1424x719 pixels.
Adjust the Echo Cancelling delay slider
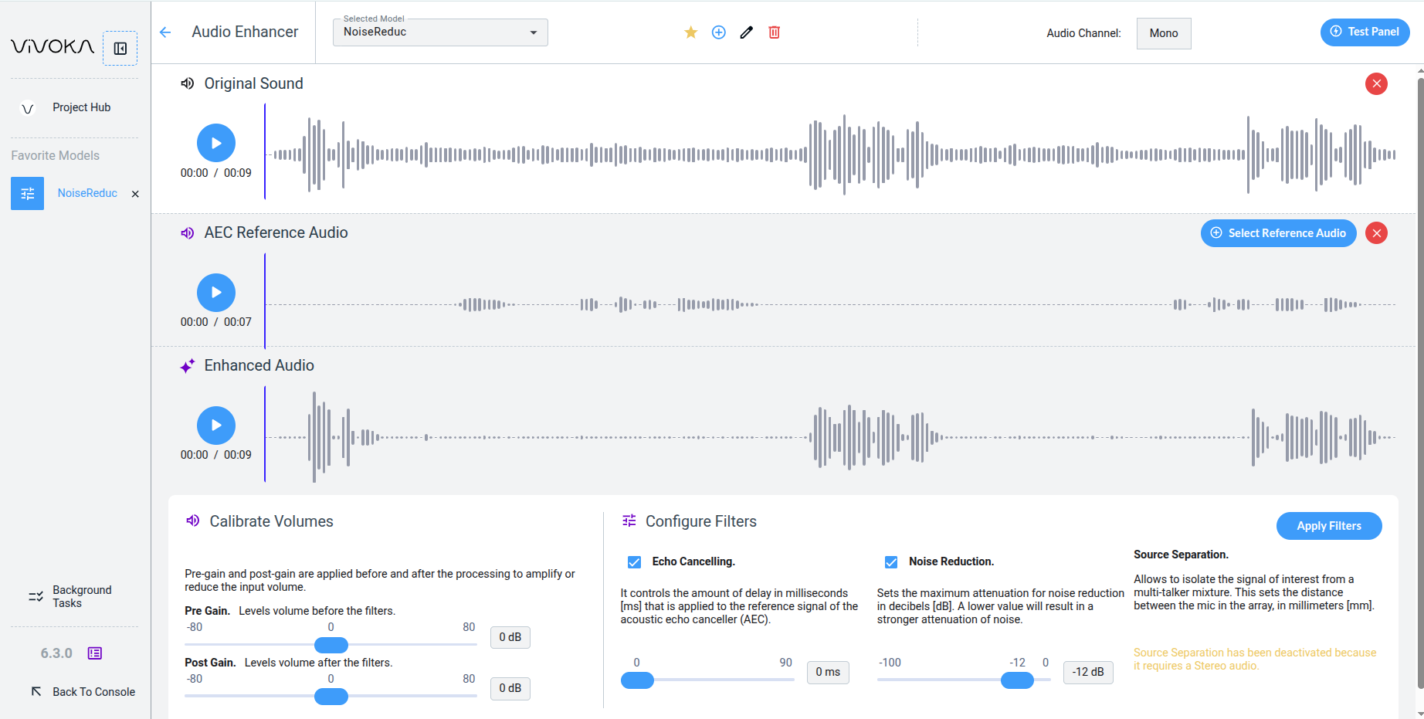tap(637, 680)
